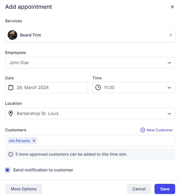Expand the Employees dropdown arrow
Screen dimensions: 180x196
click(169, 63)
